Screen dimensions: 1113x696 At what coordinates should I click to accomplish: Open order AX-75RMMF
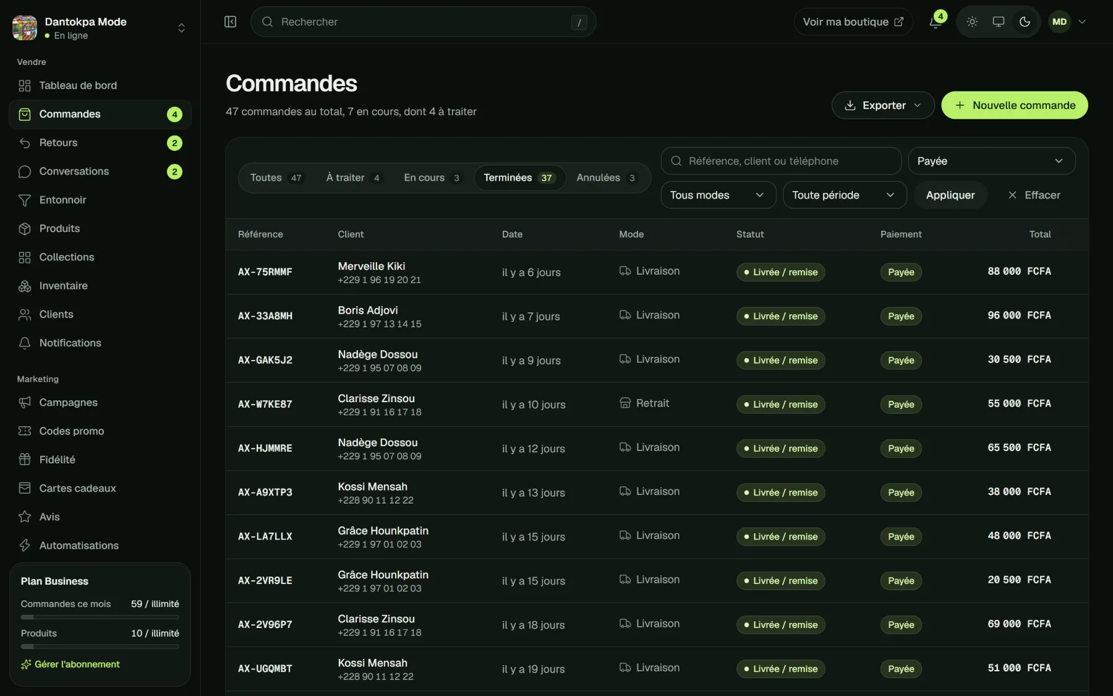pyautogui.click(x=265, y=272)
